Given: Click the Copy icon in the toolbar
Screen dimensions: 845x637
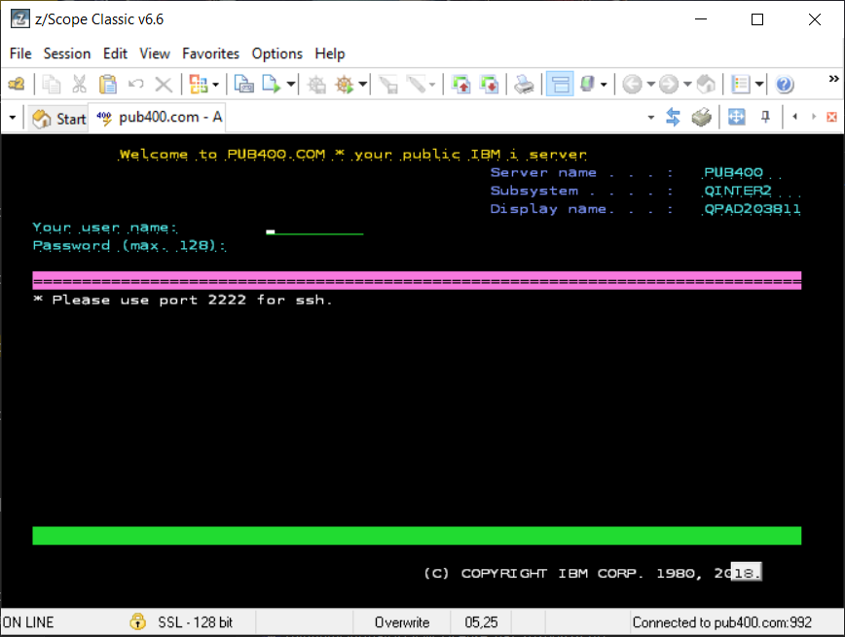Looking at the screenshot, I should pyautogui.click(x=52, y=84).
